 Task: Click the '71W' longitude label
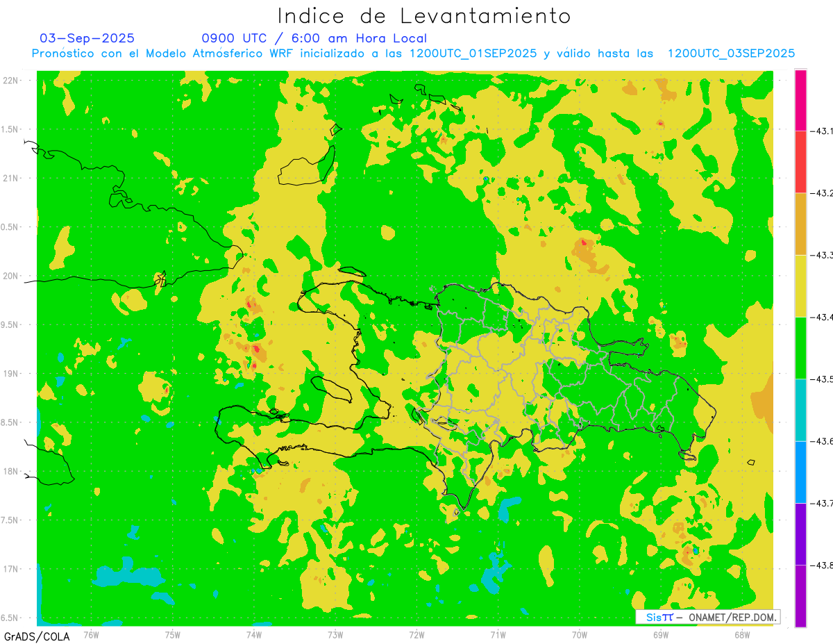pyautogui.click(x=498, y=634)
